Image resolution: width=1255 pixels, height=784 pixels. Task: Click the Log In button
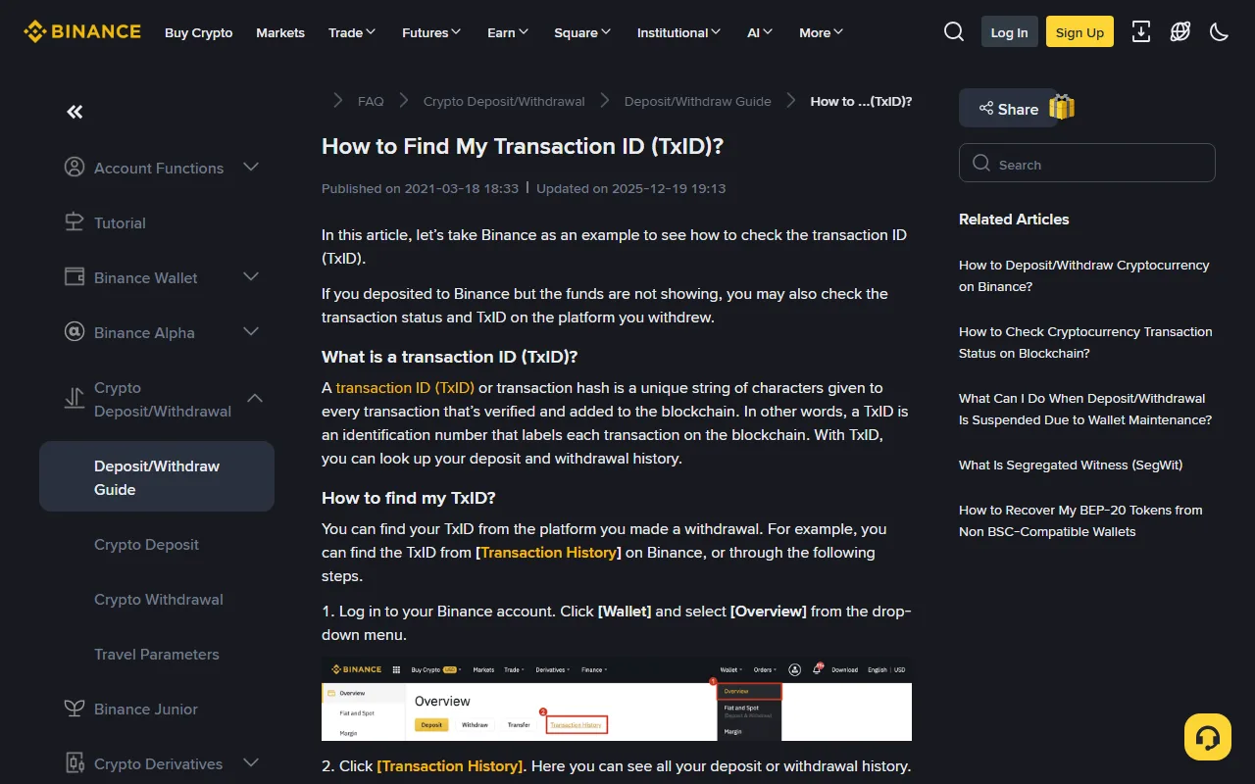[1009, 32]
